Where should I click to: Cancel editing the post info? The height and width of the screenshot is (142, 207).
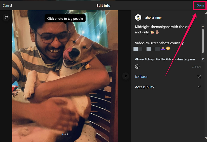(x=7, y=5)
